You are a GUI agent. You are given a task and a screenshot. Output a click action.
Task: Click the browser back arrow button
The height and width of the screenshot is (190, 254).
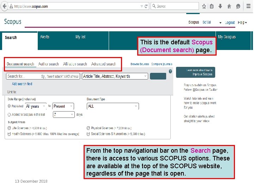pyautogui.click(x=5, y=6)
